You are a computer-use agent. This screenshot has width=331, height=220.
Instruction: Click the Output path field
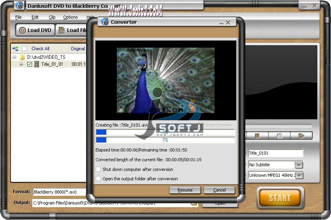coord(115,203)
